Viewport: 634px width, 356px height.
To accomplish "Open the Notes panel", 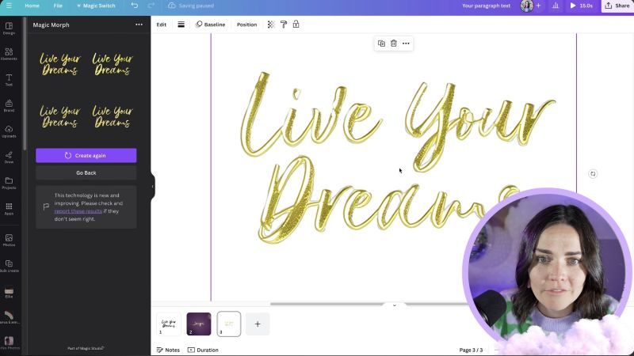I will [x=168, y=350].
